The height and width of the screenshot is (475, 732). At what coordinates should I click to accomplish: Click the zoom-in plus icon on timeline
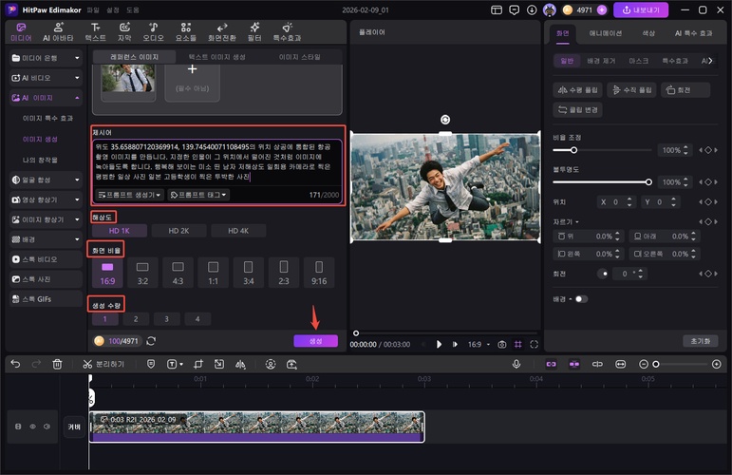click(717, 364)
